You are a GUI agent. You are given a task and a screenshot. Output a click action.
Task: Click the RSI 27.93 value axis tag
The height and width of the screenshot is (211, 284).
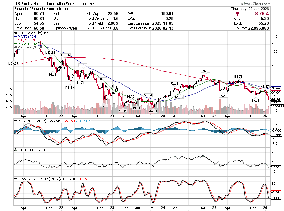click(x=275, y=167)
